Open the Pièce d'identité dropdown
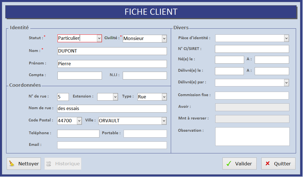The image size is (303, 177). point(286,38)
